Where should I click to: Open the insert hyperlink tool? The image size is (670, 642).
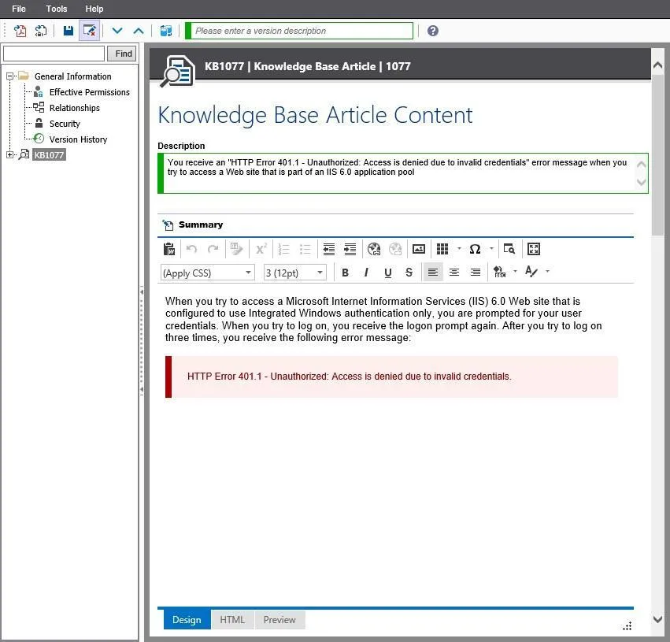pos(374,249)
